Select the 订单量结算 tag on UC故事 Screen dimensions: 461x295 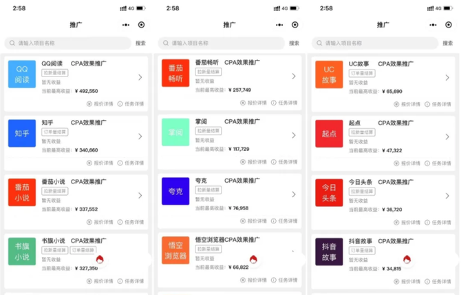coord(362,73)
